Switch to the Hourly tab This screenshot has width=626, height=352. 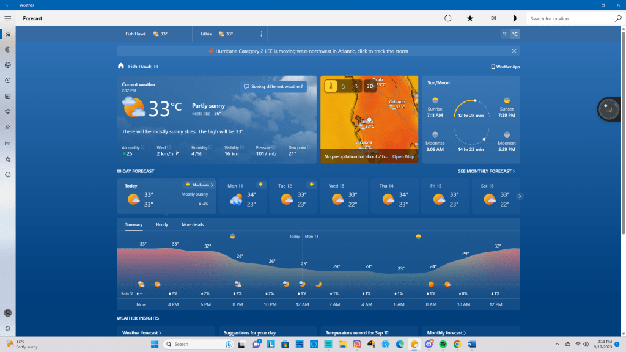tap(162, 225)
